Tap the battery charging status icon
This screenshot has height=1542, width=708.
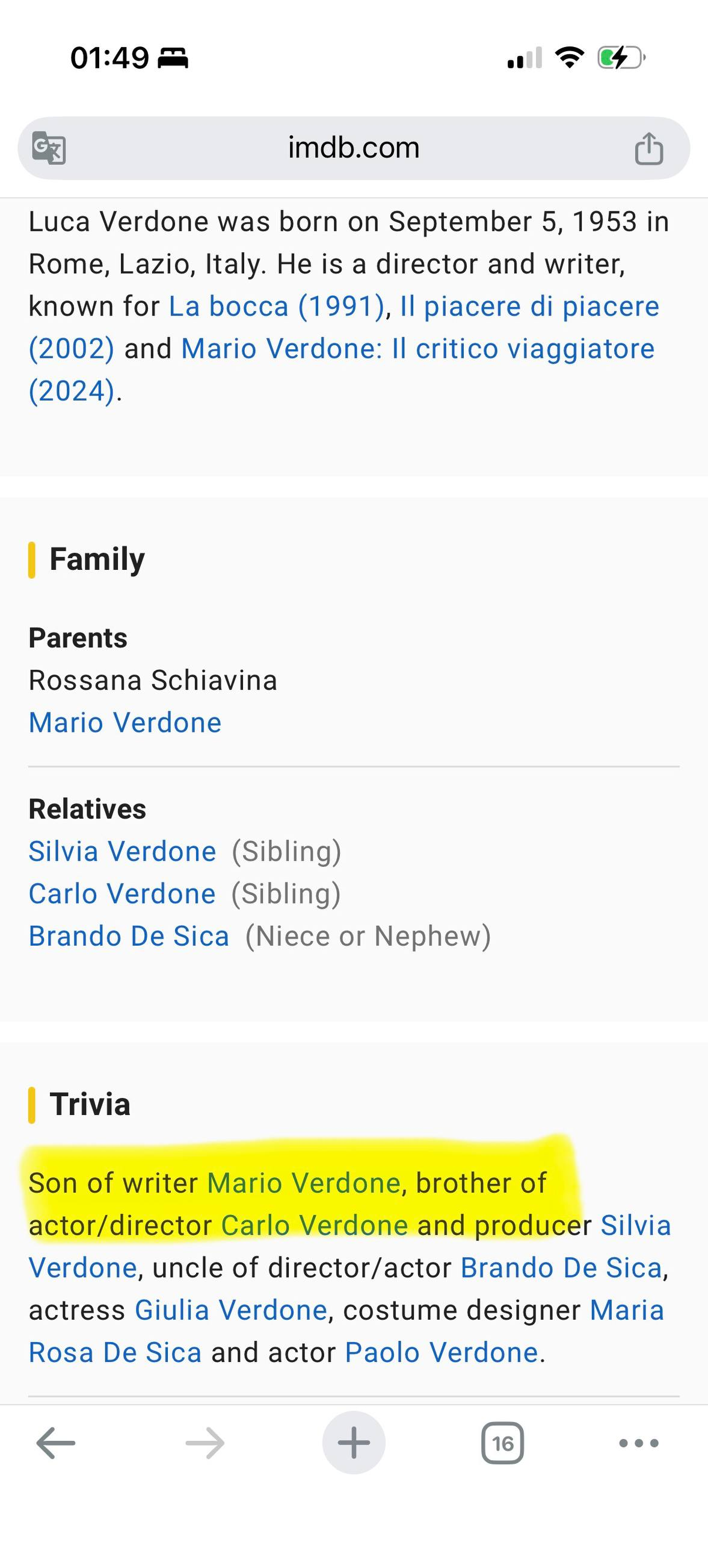pyautogui.click(x=621, y=58)
